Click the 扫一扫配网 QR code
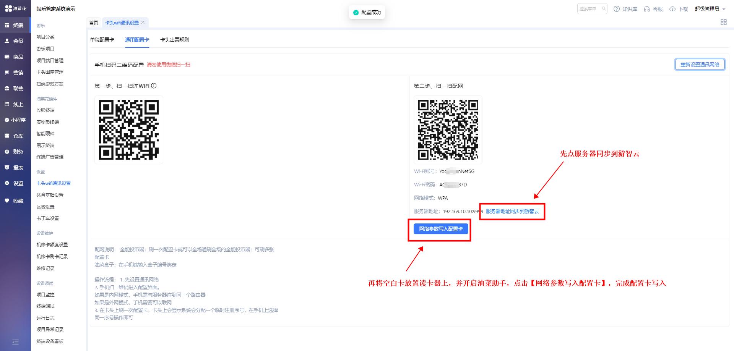Image resolution: width=734 pixels, height=351 pixels. (448, 130)
